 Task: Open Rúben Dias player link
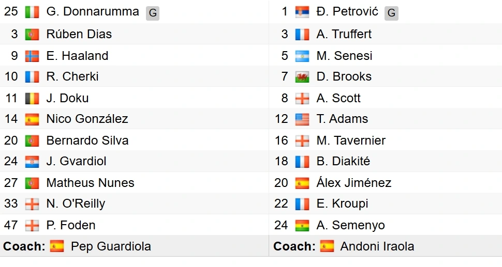79,34
